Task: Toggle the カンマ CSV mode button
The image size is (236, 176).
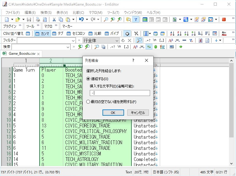Action: coord(42,34)
